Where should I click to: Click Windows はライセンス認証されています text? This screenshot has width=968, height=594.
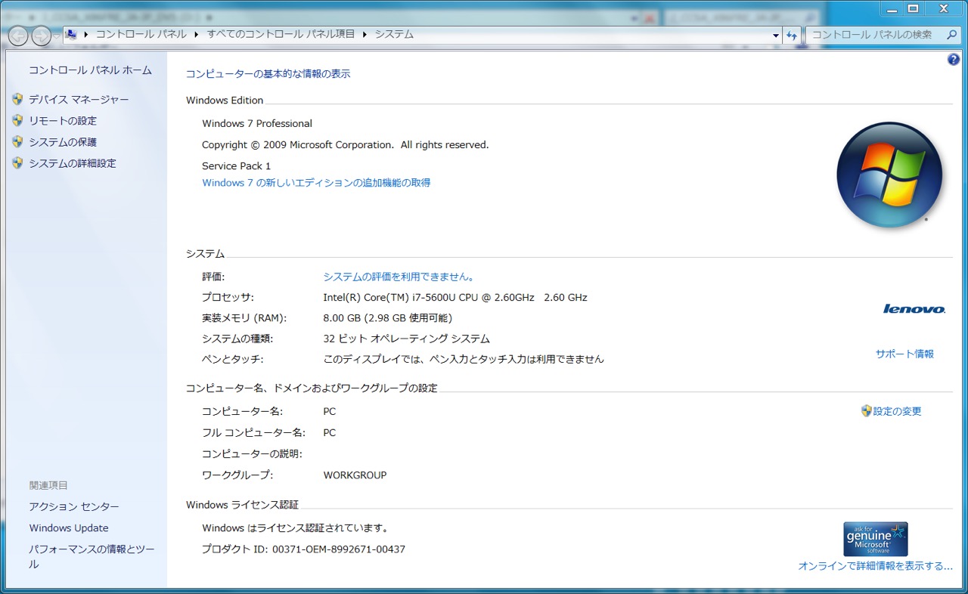click(x=296, y=528)
